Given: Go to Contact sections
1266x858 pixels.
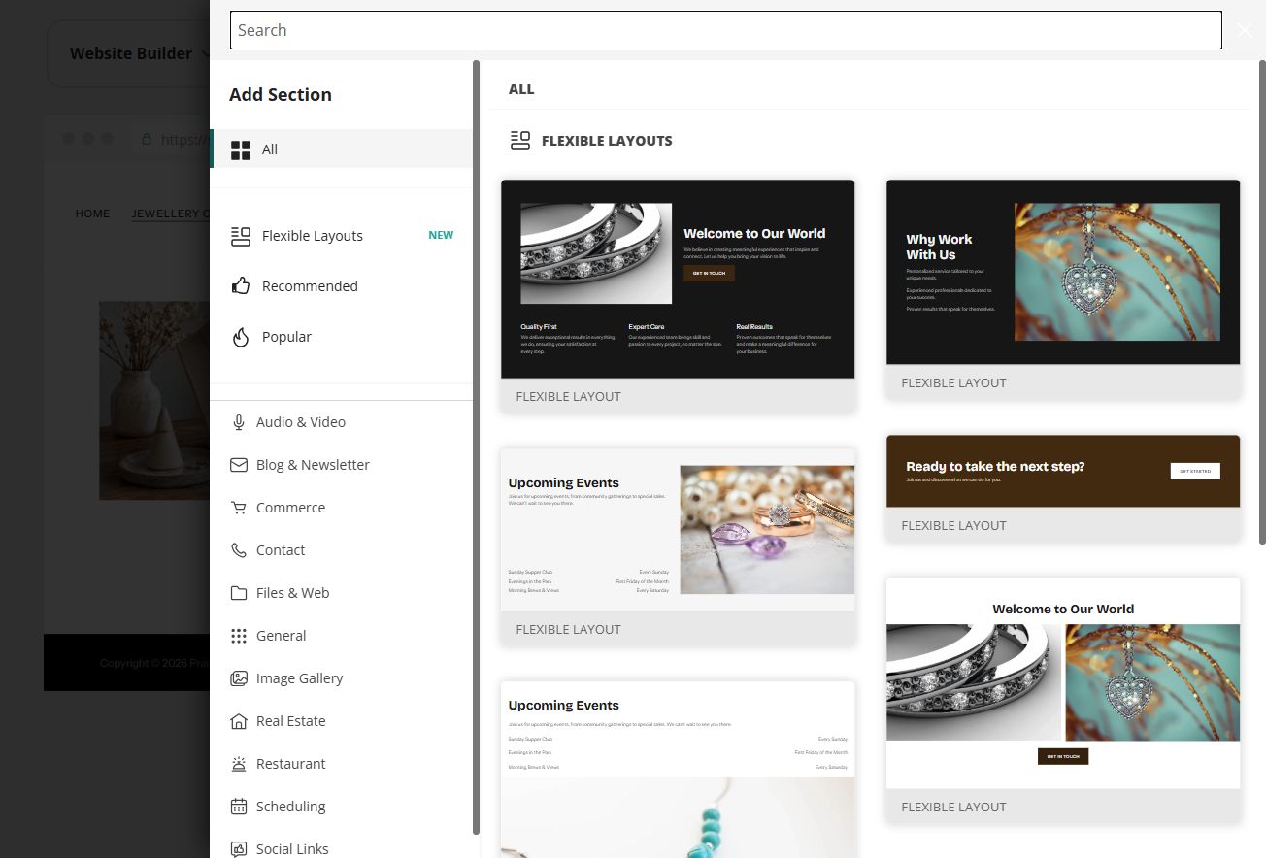Looking at the screenshot, I should 342,550.
